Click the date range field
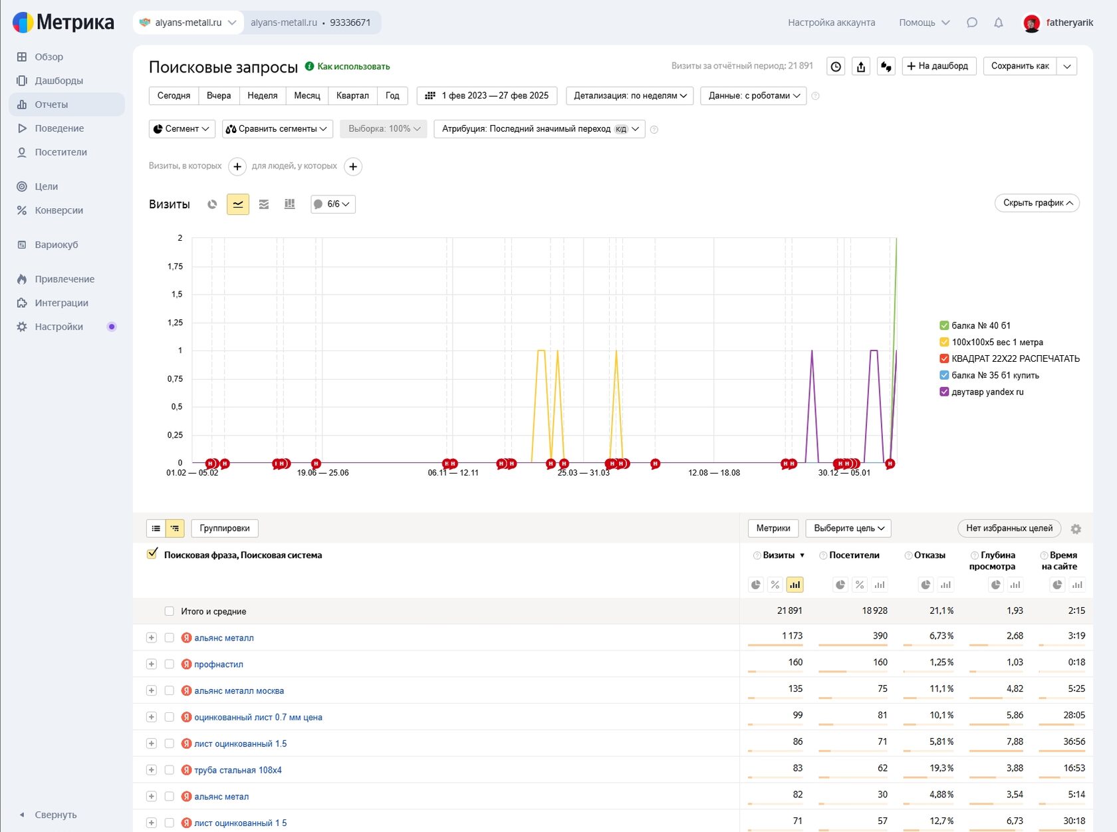Image resolution: width=1117 pixels, height=832 pixels. click(x=487, y=96)
